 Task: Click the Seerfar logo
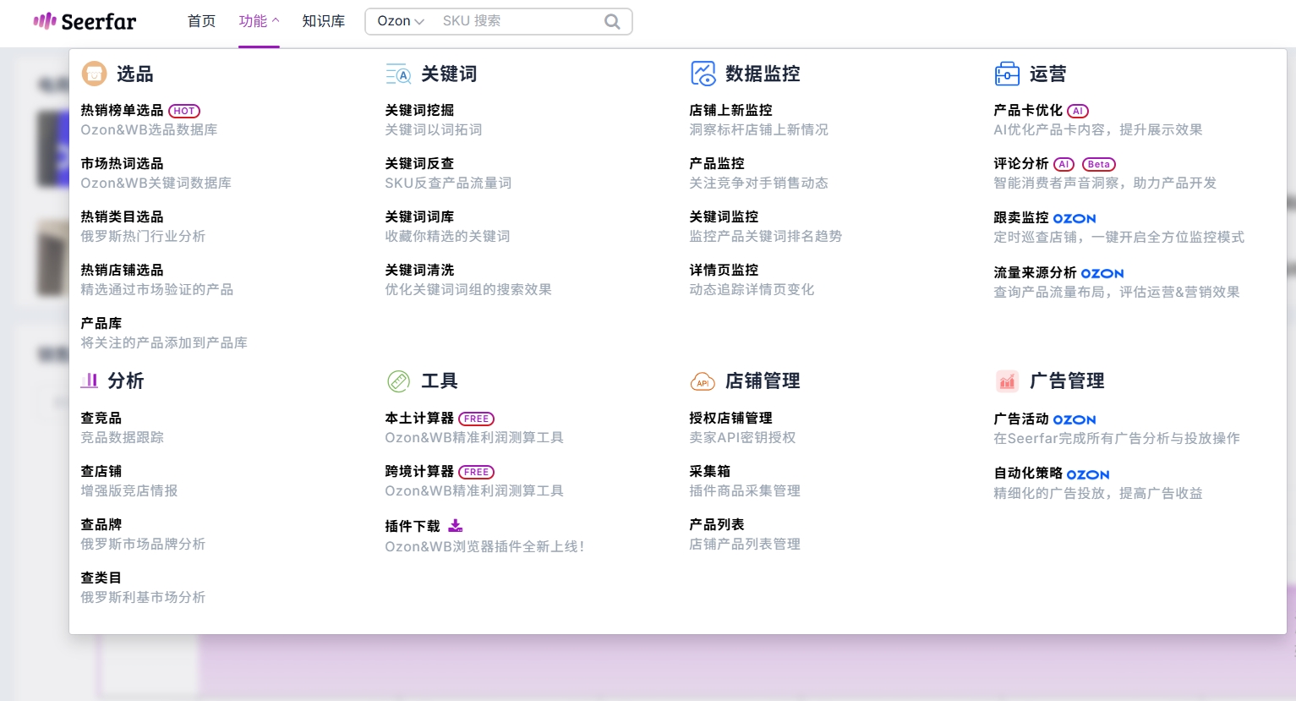click(x=85, y=21)
